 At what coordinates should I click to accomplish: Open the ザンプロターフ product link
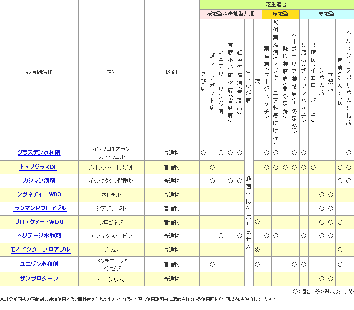pyautogui.click(x=39, y=279)
